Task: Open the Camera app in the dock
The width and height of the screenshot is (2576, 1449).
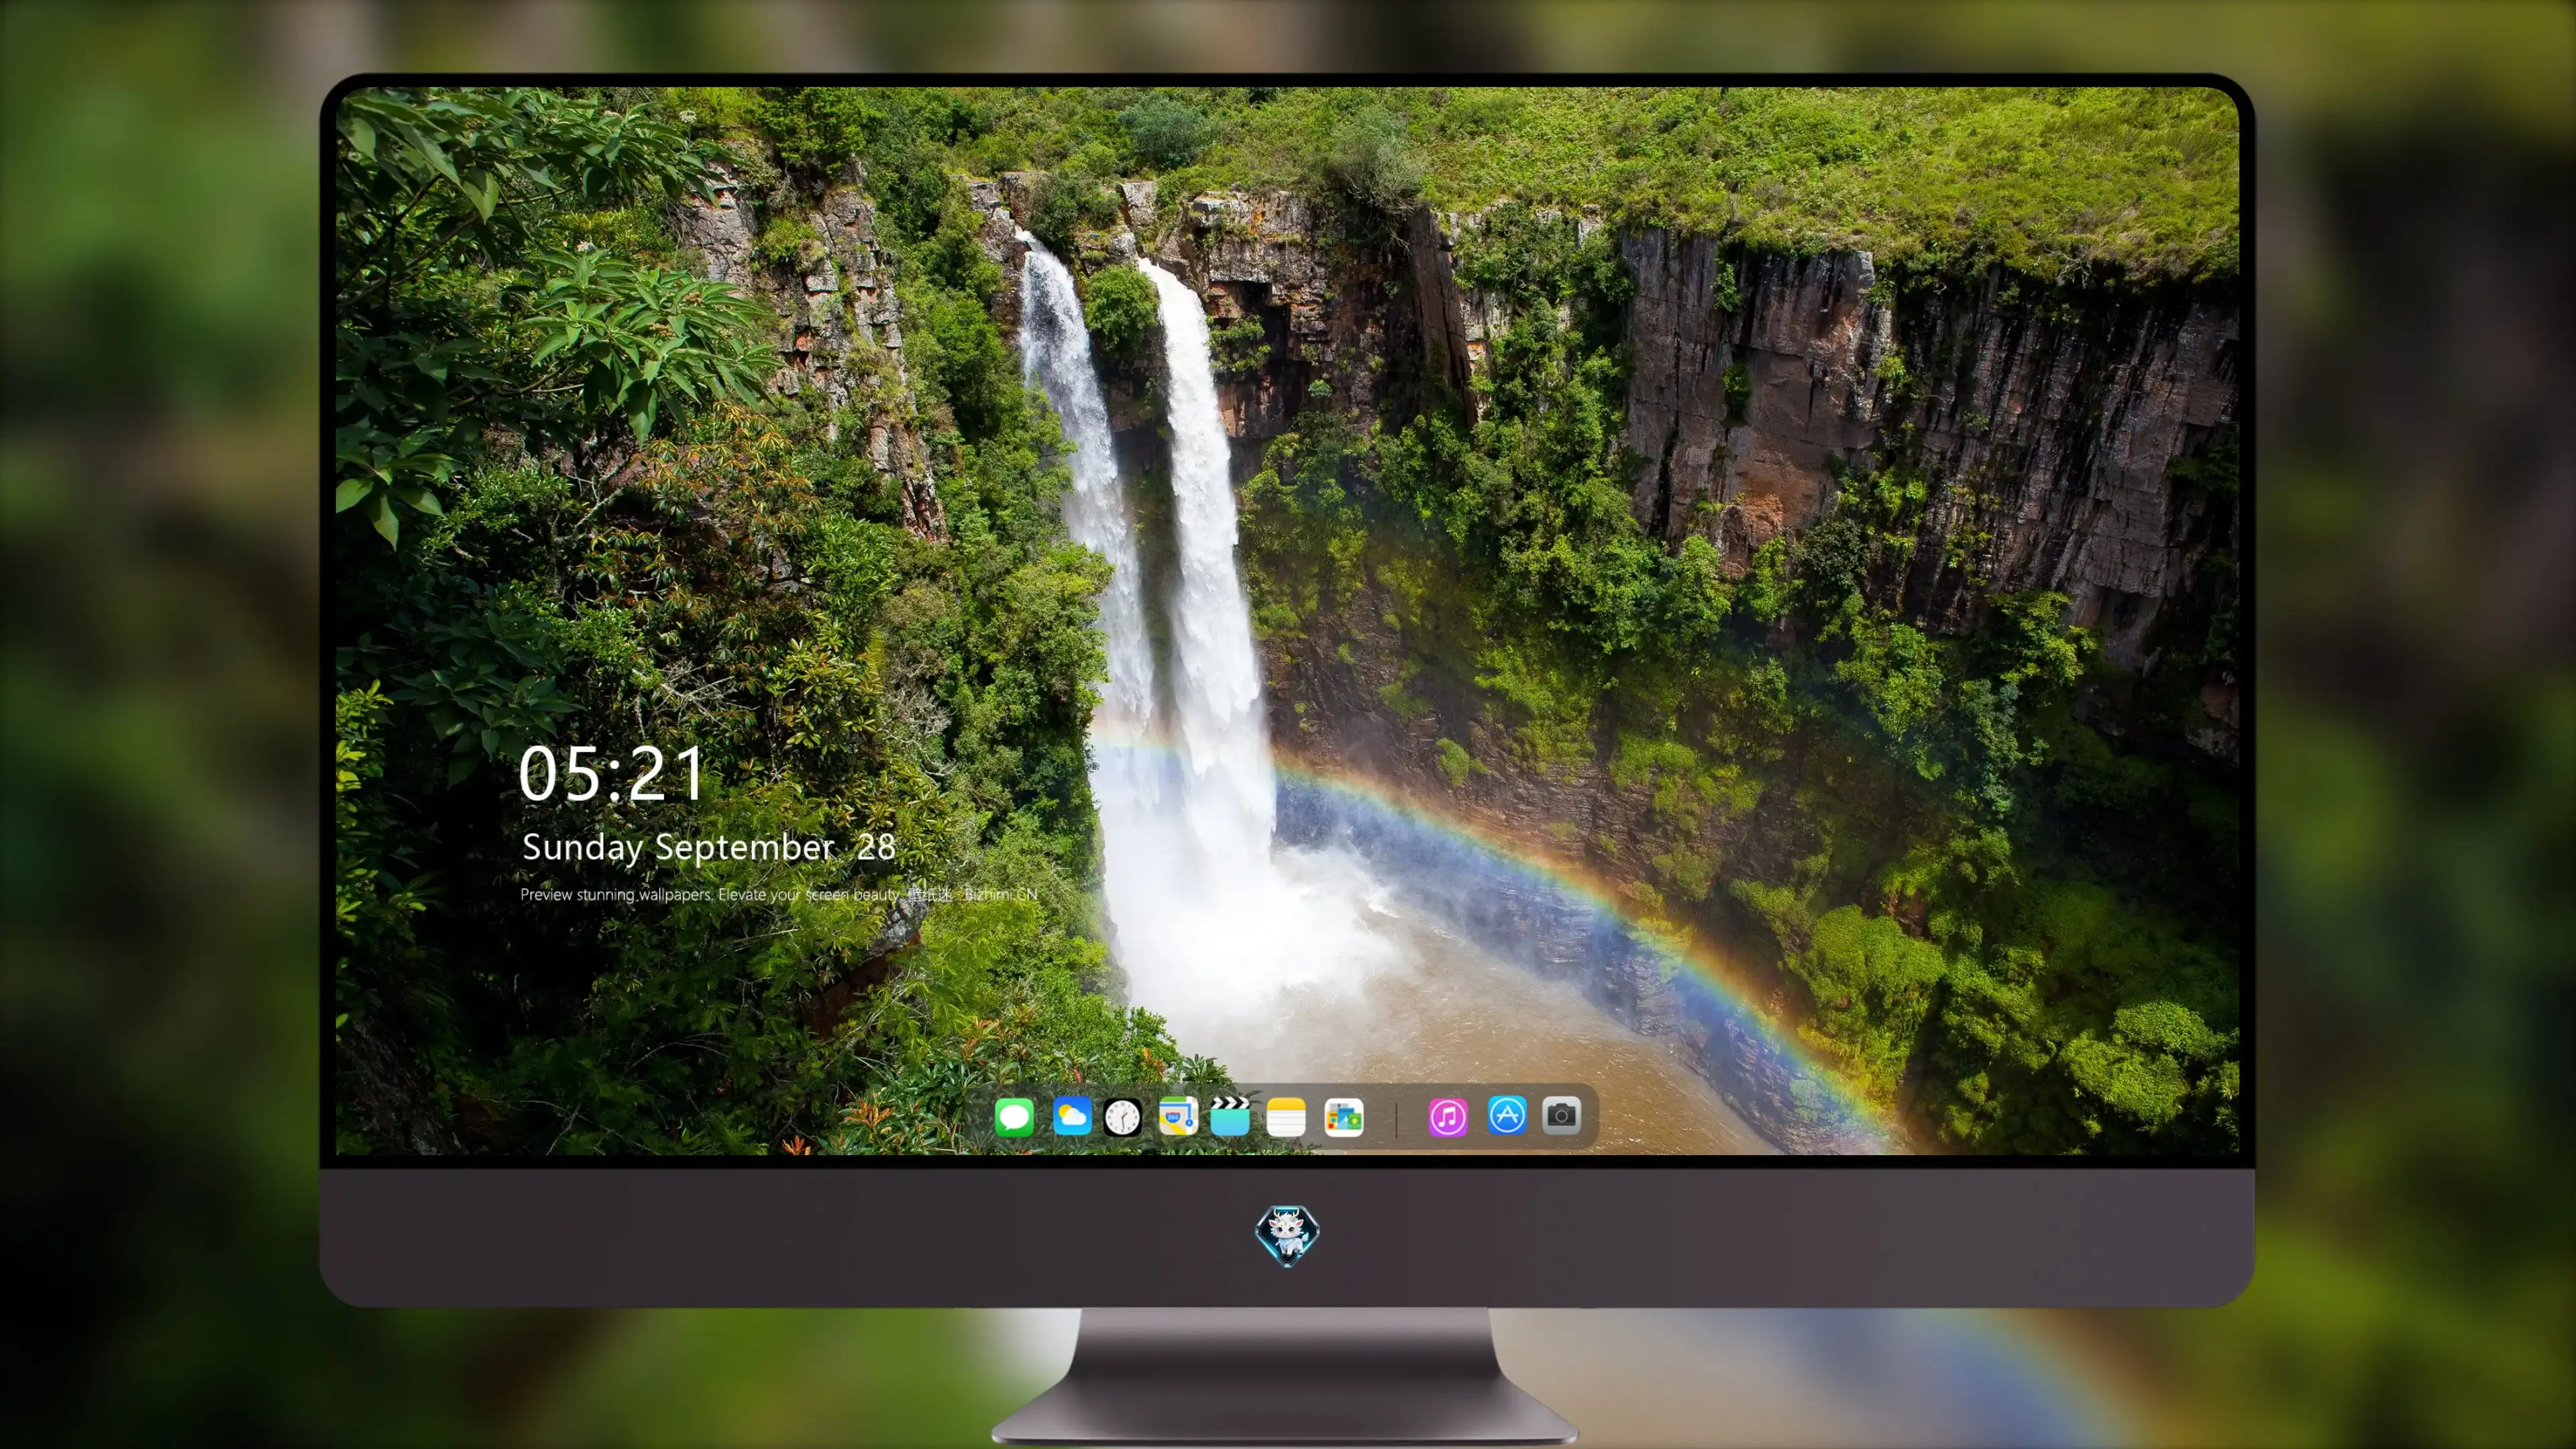Action: [x=1561, y=1115]
